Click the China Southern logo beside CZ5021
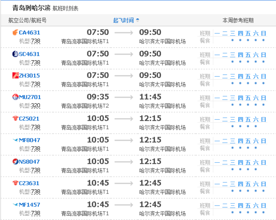276x220 pixels. (15, 118)
